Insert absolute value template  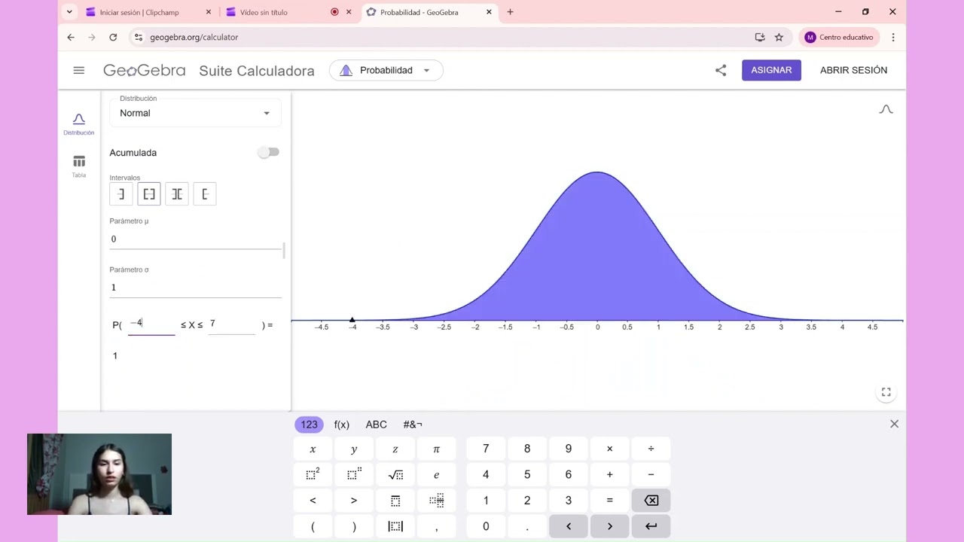395,526
